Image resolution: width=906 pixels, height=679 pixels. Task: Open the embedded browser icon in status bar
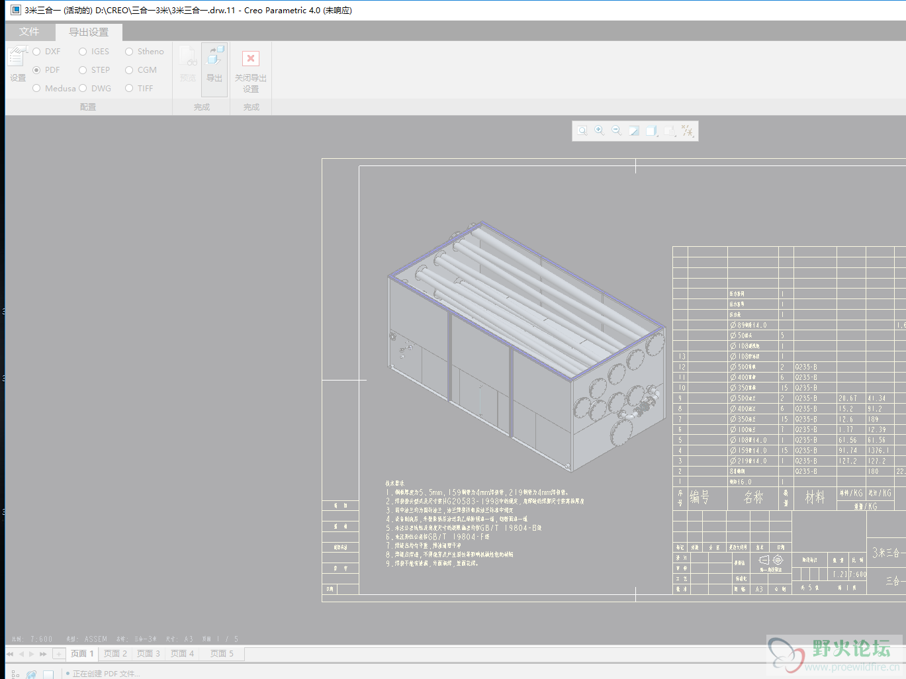(31, 674)
